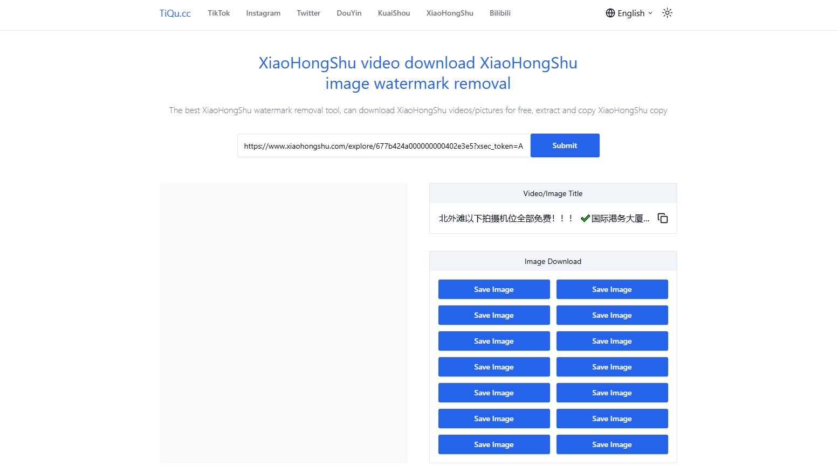Viewport: 838px width, 474px height.
Task: Save Image in first row, left column
Action: coord(494,289)
